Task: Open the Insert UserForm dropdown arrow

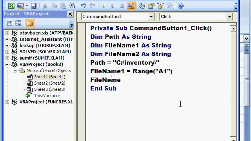Action: 27,6
